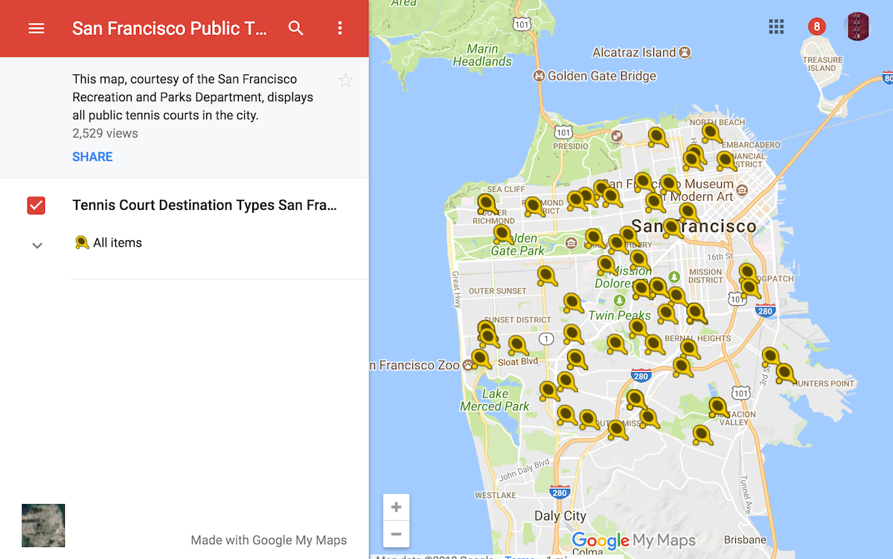This screenshot has width=893, height=559.
Task: Click the Alcatraz Island ferry icon
Action: [685, 53]
